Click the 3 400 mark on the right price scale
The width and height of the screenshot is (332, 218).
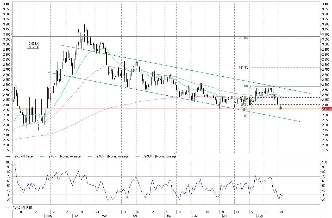coord(326,4)
